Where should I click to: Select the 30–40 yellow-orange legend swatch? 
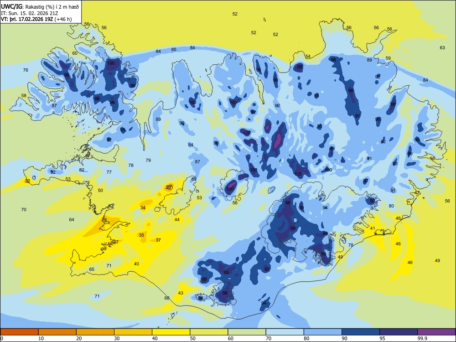(x=133, y=332)
